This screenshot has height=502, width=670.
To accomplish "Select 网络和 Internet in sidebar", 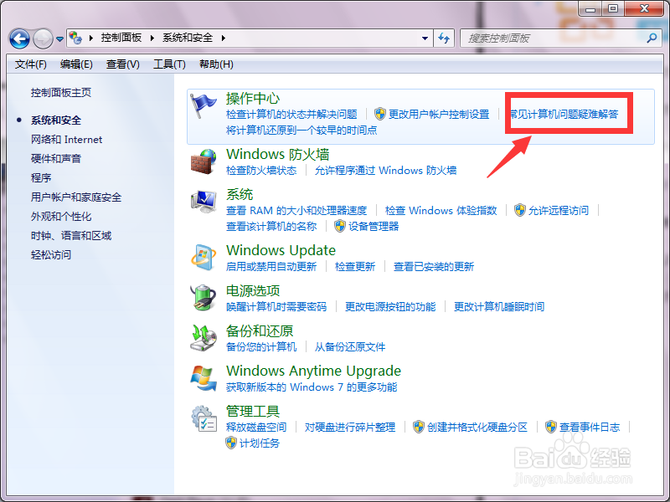I will (x=67, y=140).
